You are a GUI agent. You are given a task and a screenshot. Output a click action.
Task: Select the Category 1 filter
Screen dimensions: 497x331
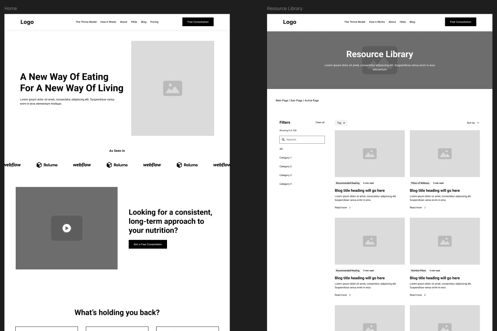coord(285,158)
